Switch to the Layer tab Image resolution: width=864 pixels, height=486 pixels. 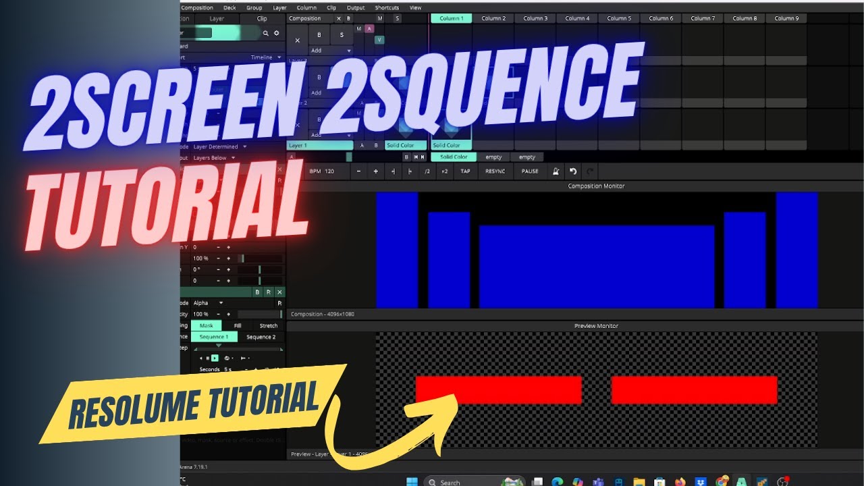[x=217, y=19]
